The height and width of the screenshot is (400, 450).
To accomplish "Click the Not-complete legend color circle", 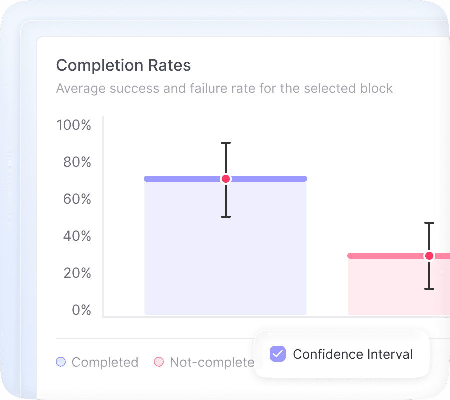I will (159, 362).
